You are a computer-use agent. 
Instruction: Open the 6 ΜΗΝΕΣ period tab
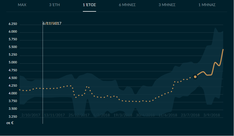tap(127, 5)
